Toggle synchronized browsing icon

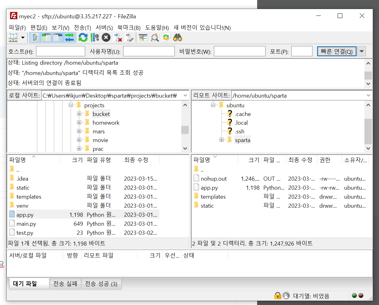[x=166, y=38]
